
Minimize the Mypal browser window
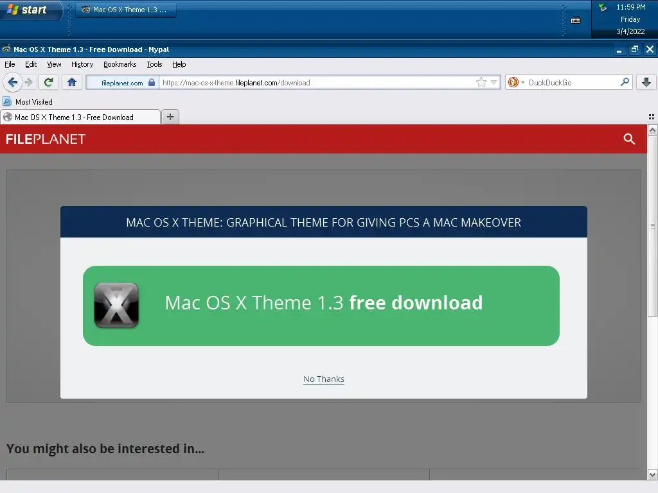coord(619,49)
